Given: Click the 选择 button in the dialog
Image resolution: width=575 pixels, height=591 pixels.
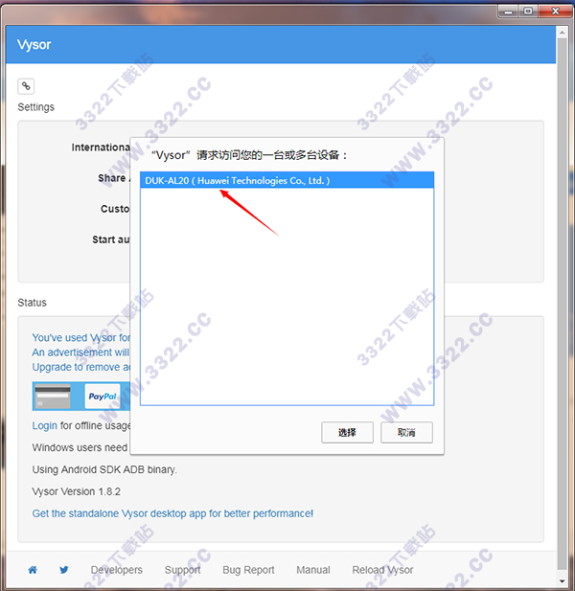Looking at the screenshot, I should [347, 432].
